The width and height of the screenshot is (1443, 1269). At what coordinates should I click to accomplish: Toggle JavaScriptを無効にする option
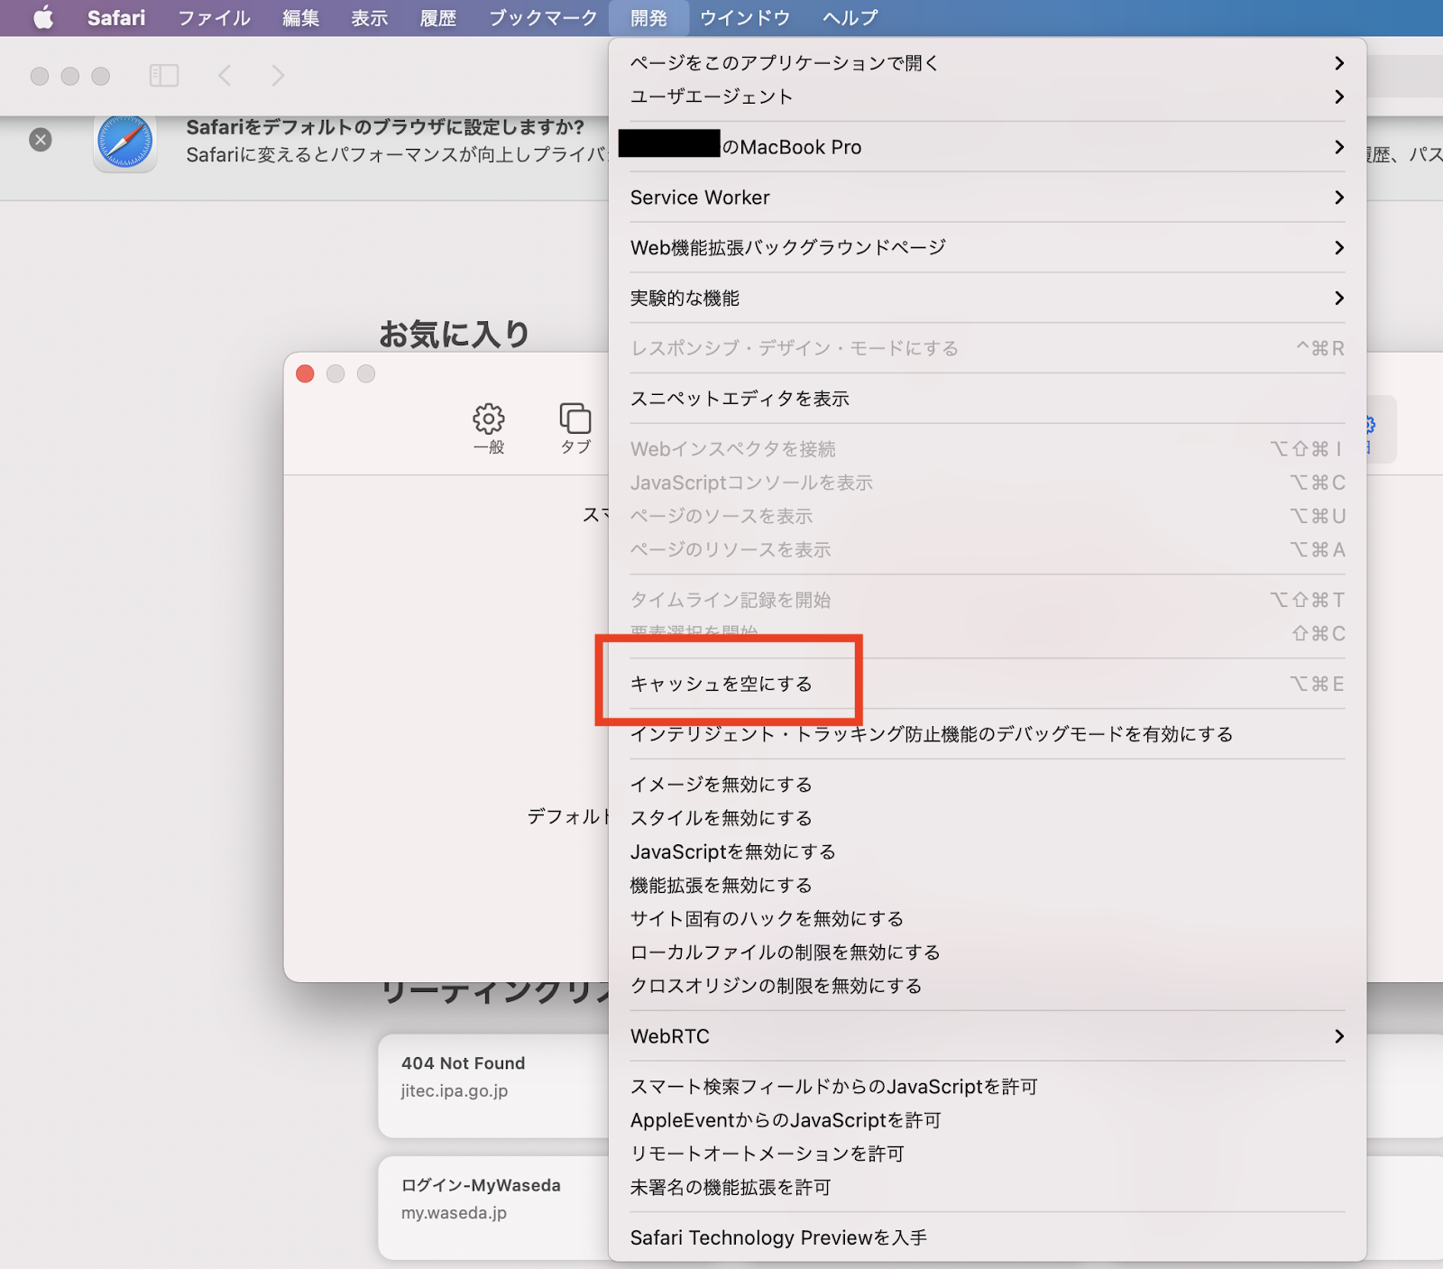(x=732, y=851)
